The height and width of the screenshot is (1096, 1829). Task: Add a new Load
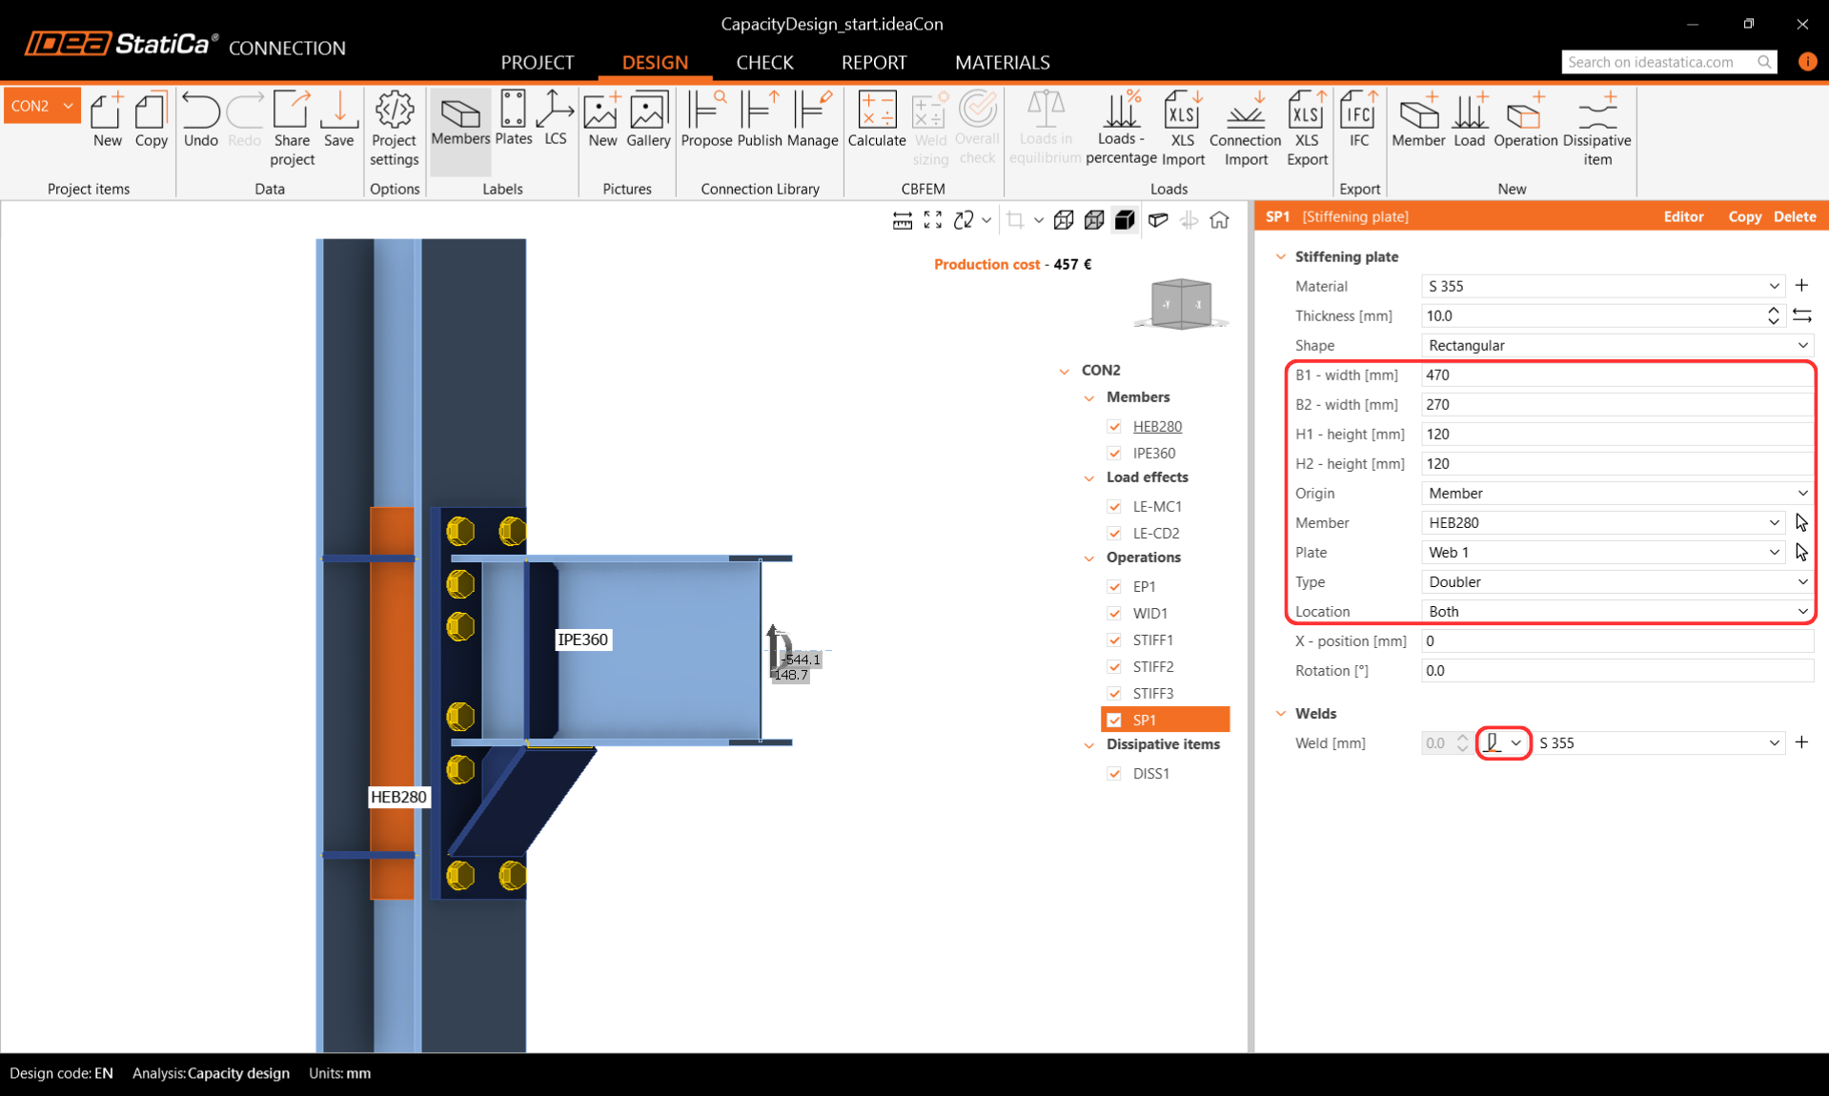[x=1469, y=119]
